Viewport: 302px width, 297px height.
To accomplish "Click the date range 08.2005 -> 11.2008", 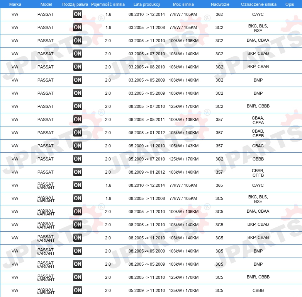I will pos(147,198).
